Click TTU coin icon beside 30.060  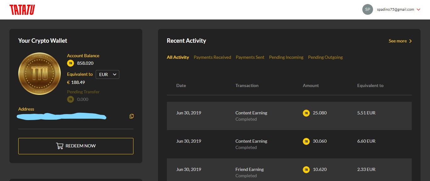click(306, 141)
